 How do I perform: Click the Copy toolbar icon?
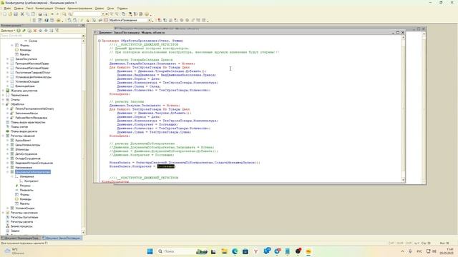(x=28, y=14)
